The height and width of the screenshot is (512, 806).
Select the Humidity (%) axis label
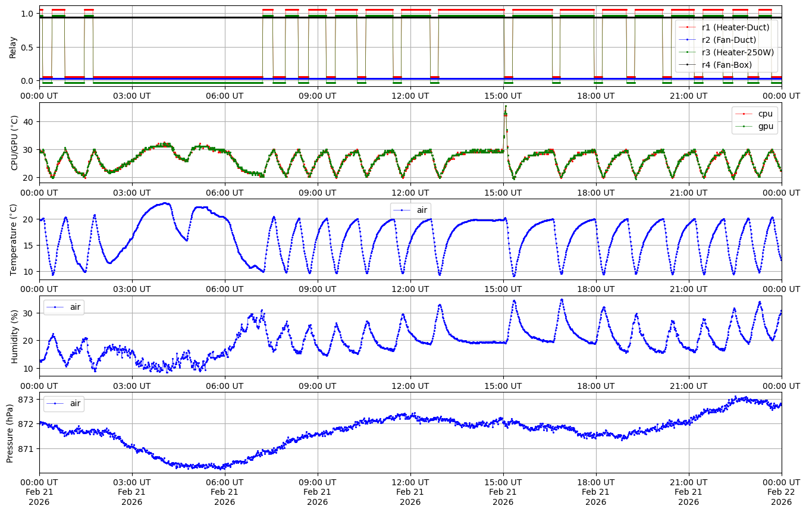coord(14,337)
